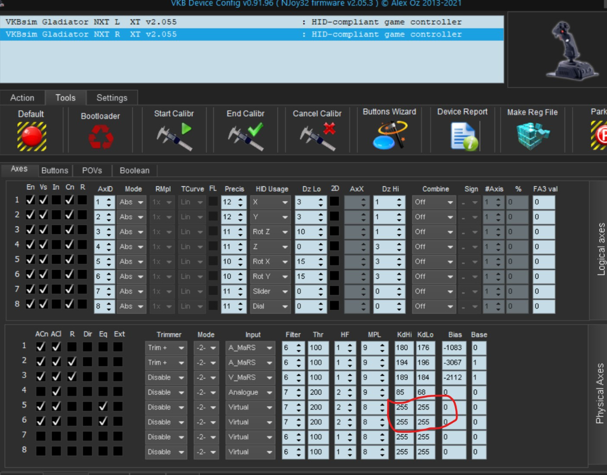Open the POVs sub-tab

[92, 170]
